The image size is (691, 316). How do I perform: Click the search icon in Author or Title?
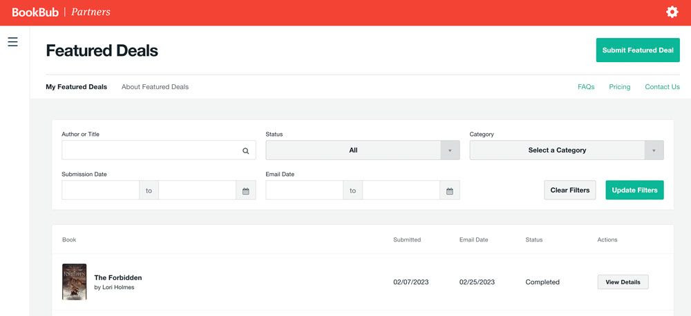click(245, 150)
